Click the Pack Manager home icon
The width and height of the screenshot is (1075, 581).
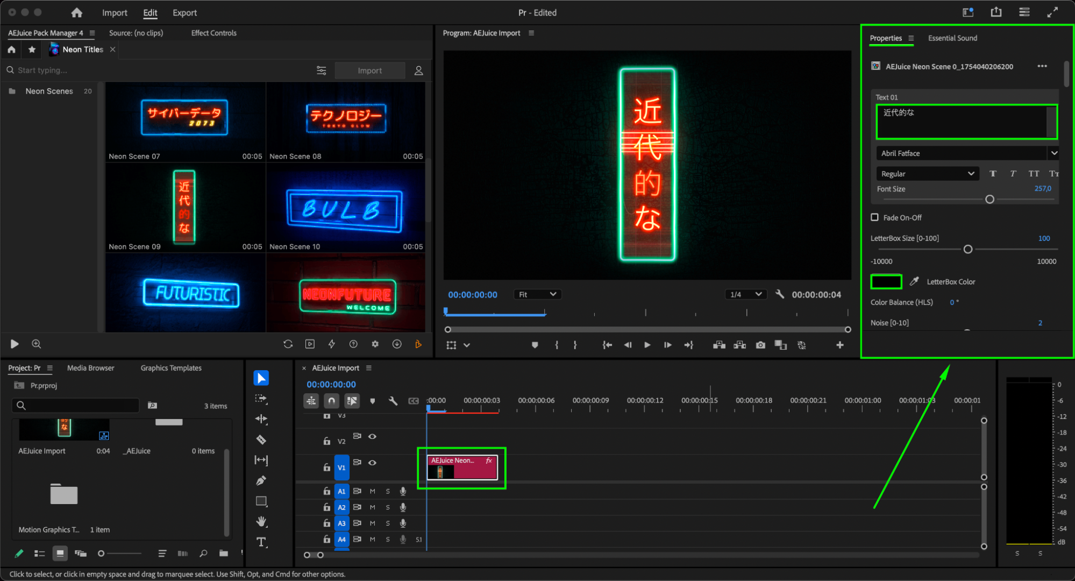(x=12, y=49)
